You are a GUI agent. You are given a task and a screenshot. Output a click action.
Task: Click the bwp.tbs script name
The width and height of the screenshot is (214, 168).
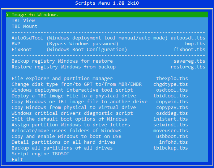195,44
